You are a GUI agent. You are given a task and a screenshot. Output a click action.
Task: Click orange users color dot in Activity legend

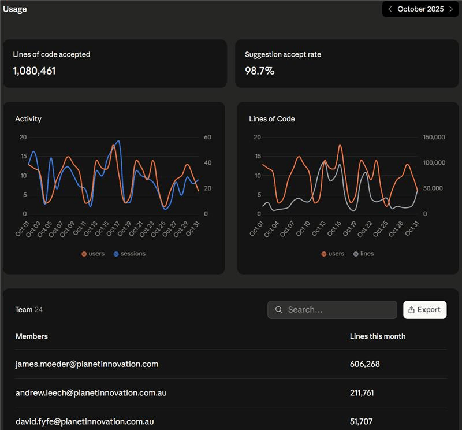(84, 254)
